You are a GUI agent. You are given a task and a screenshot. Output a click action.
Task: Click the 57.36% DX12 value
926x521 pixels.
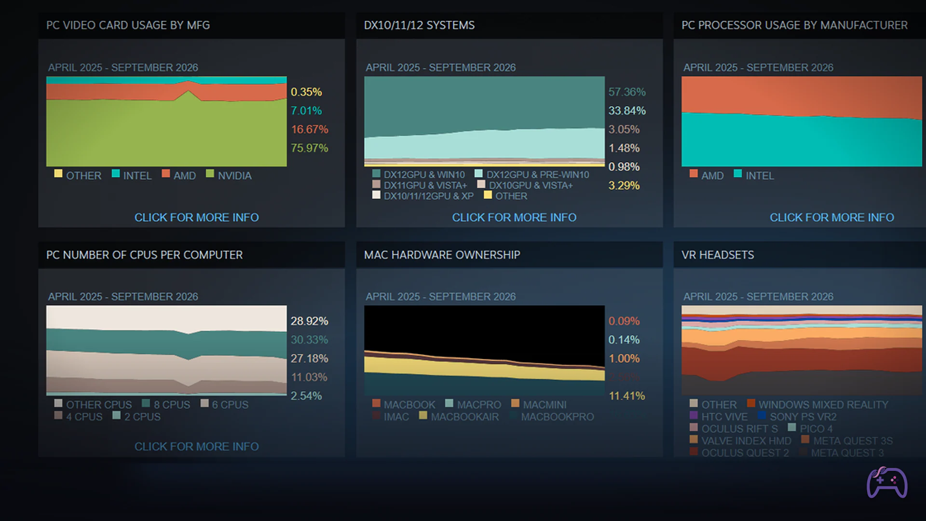[x=626, y=92]
